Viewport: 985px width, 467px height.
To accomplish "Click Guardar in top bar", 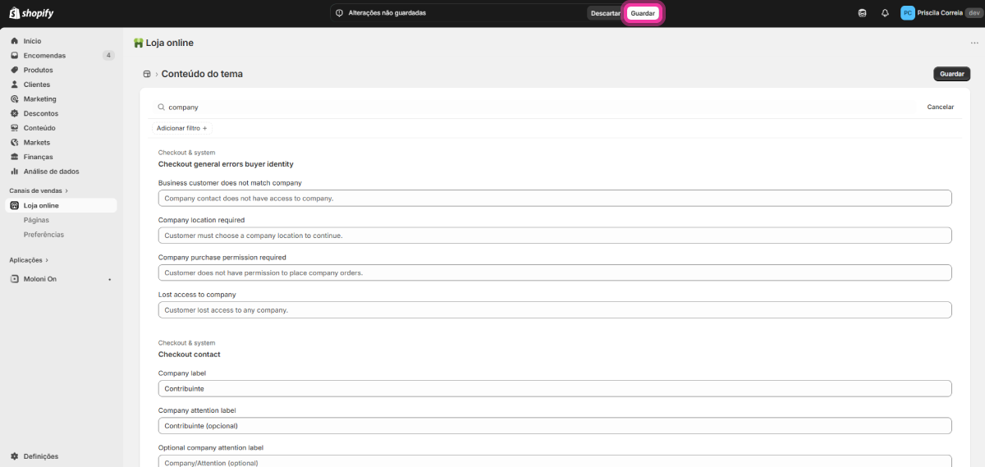I will point(643,13).
